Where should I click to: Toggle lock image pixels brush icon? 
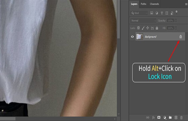point(143,28)
